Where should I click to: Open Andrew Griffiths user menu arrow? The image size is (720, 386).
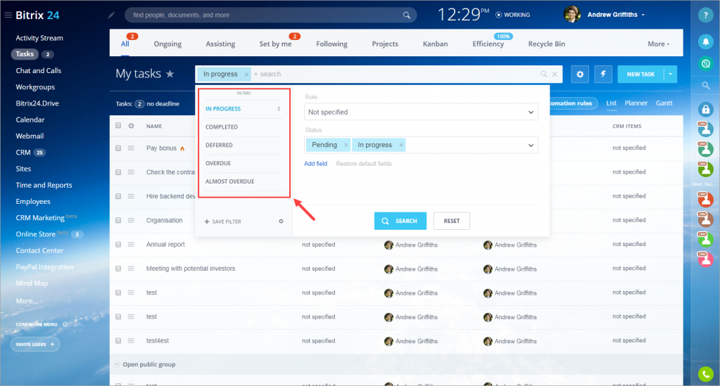pos(643,15)
